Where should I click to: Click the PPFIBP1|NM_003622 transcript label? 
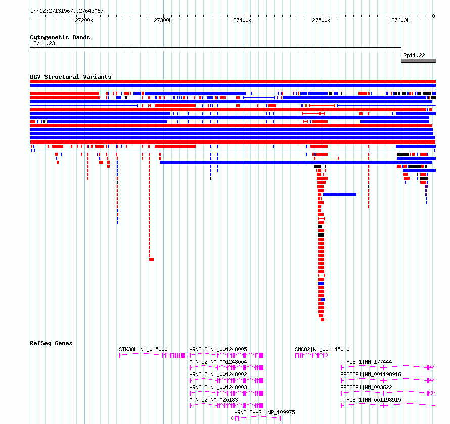tap(366, 387)
